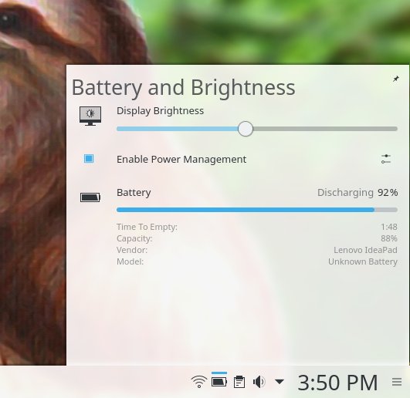Open the clipboard tray icon
Image resolution: width=410 pixels, height=398 pixels.
pyautogui.click(x=239, y=382)
